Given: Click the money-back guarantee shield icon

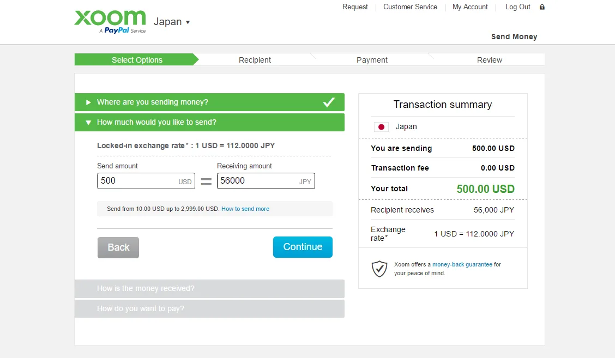Looking at the screenshot, I should click(x=379, y=269).
